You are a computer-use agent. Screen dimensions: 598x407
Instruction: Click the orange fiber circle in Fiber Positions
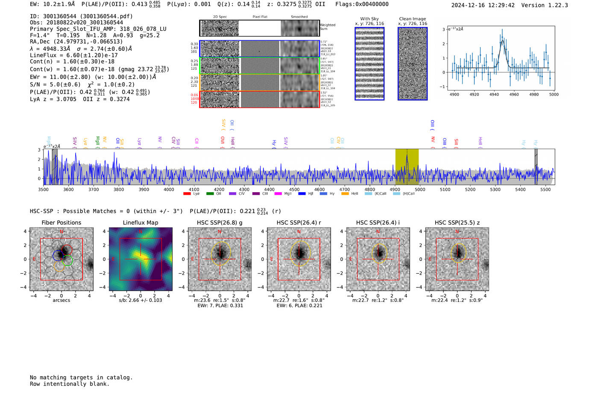click(x=59, y=266)
